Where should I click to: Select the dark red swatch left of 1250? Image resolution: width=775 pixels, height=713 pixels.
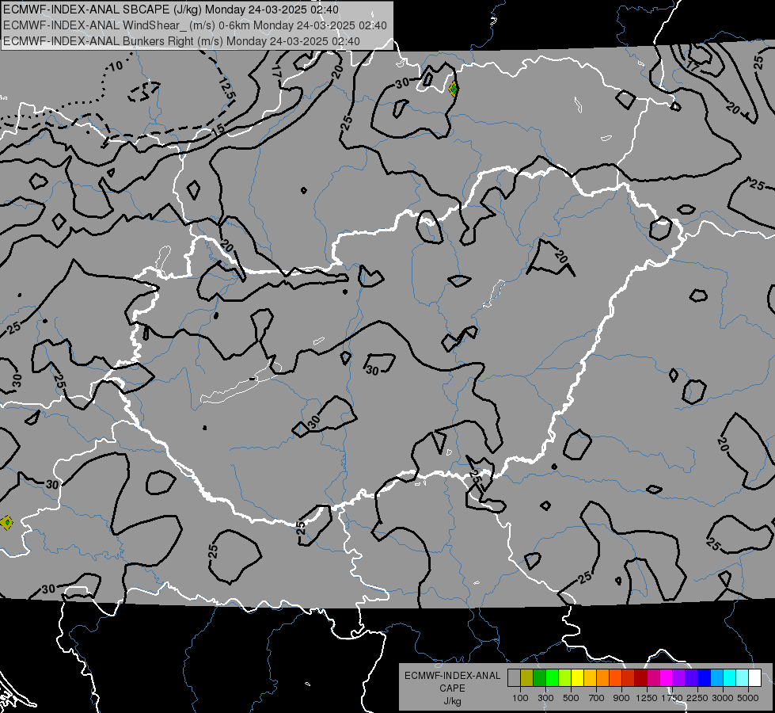pos(640,678)
